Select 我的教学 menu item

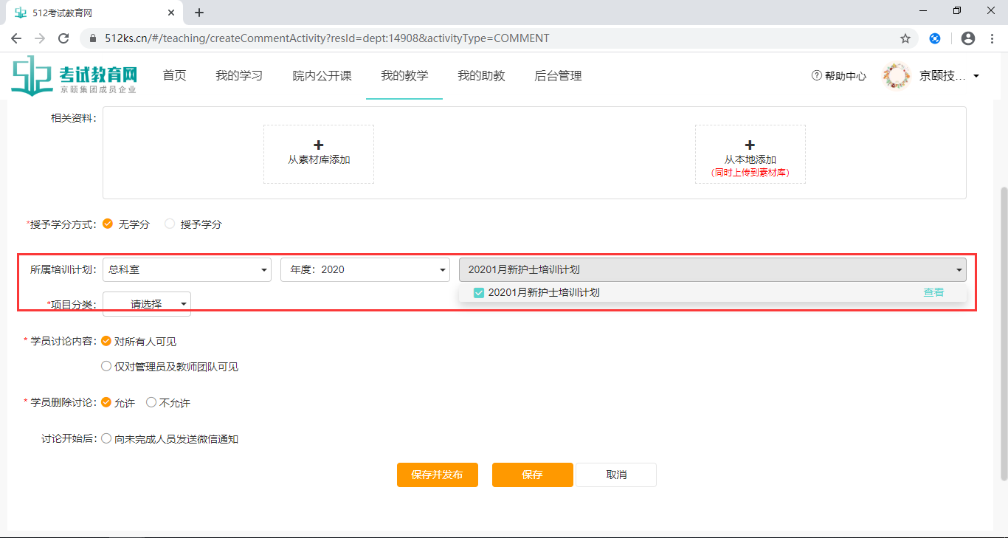pos(404,75)
